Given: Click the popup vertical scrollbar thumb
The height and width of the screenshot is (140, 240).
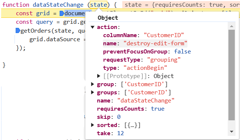Looking at the screenshot, I should (x=231, y=75).
